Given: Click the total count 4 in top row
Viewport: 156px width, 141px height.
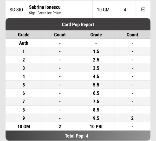Looking at the screenshot, I should (125, 10).
